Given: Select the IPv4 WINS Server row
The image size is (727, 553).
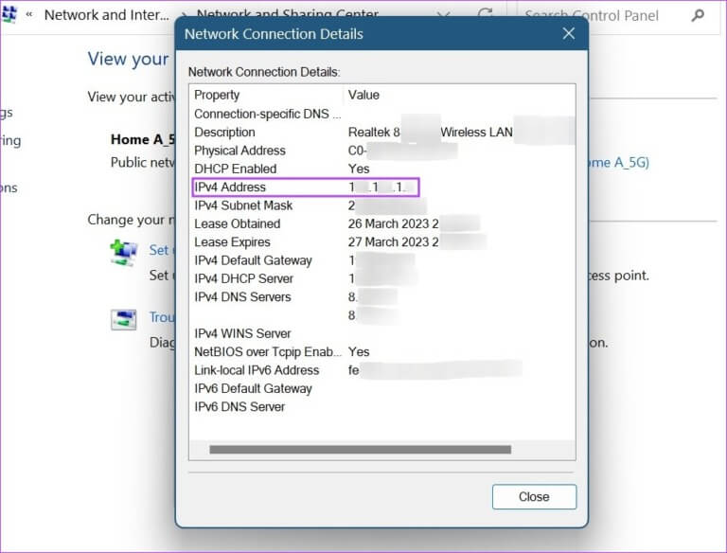Looking at the screenshot, I should tap(382, 333).
